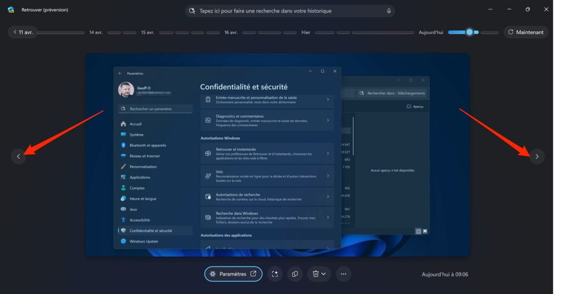
Task: Select the longest timeline segment under Hier
Action: click(383, 32)
